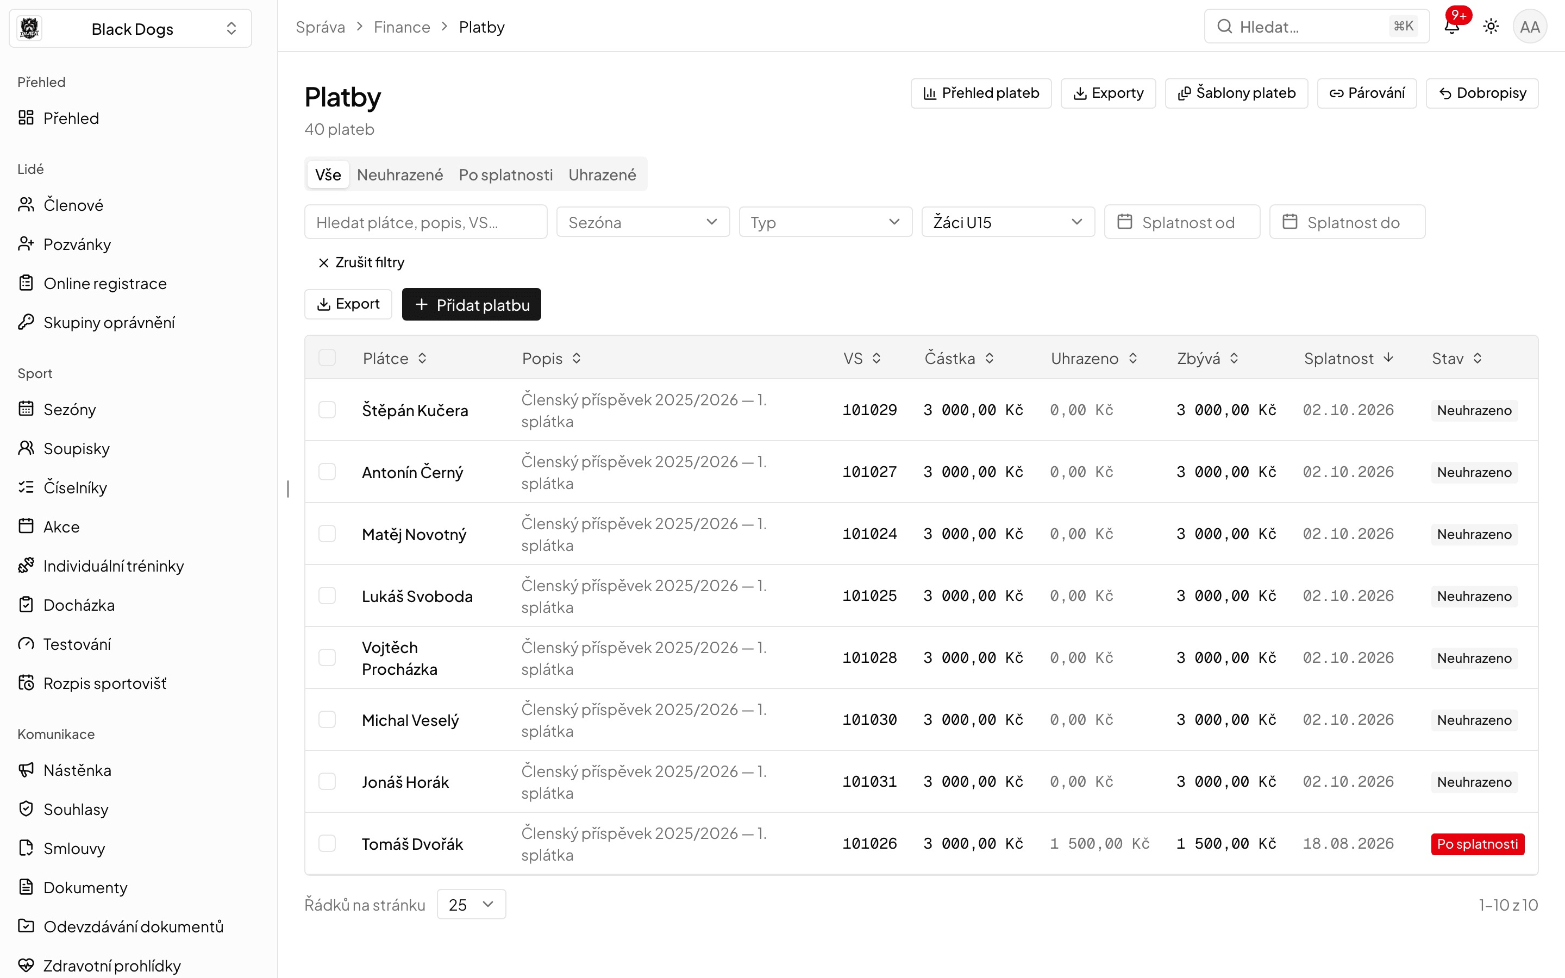Switch to Uhrazené tab
The width and height of the screenshot is (1565, 978).
pyautogui.click(x=602, y=174)
